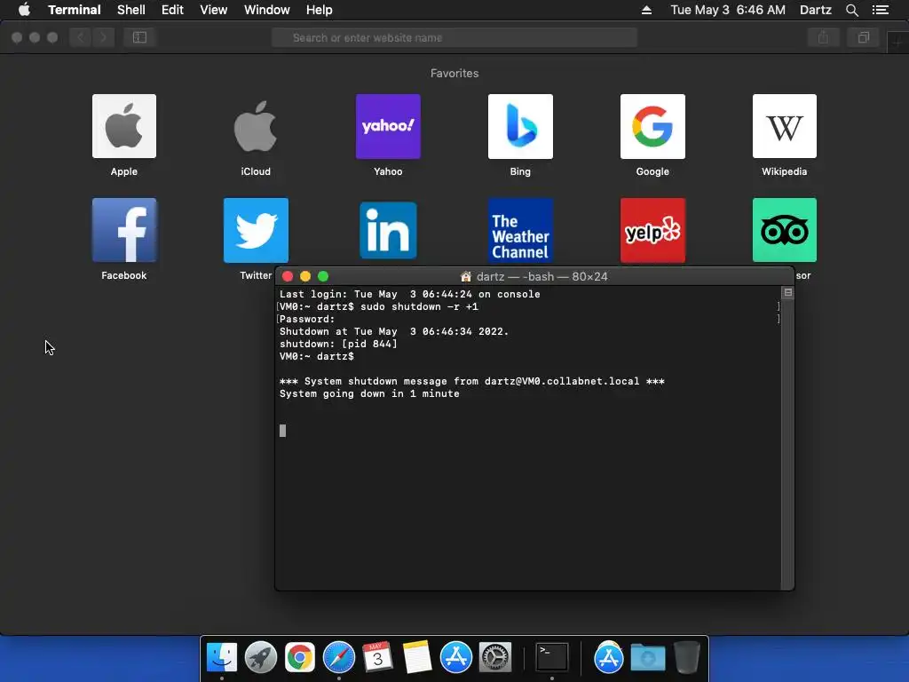Open the Shell menu
The height and width of the screenshot is (682, 909).
[x=131, y=10]
